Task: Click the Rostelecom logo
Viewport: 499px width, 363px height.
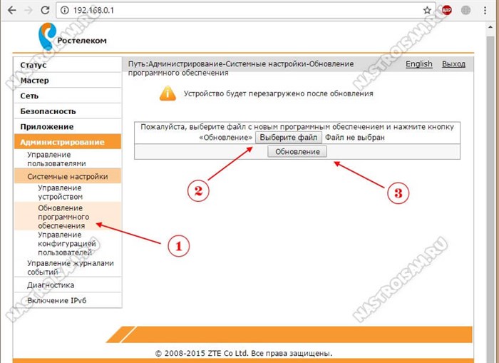Action: [72, 36]
